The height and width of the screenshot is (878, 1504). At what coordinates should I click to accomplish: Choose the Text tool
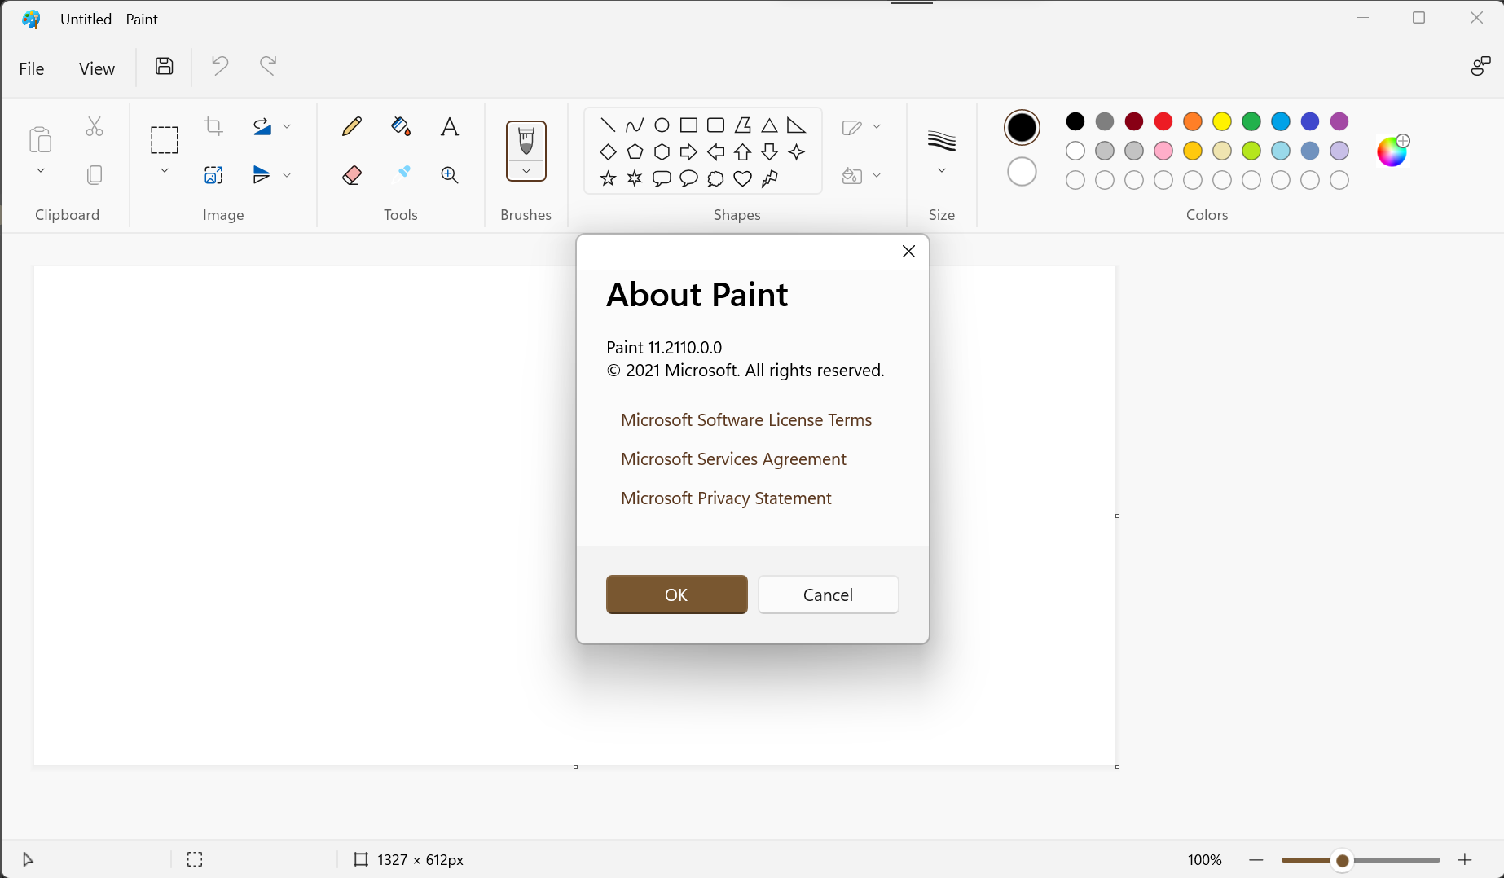click(x=449, y=126)
